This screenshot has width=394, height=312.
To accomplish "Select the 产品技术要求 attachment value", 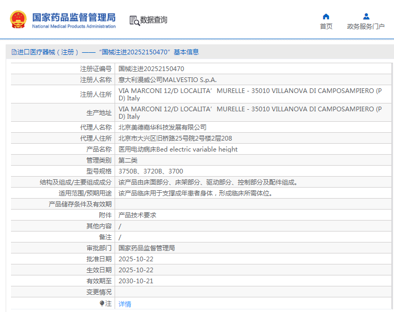I will coord(137,215).
